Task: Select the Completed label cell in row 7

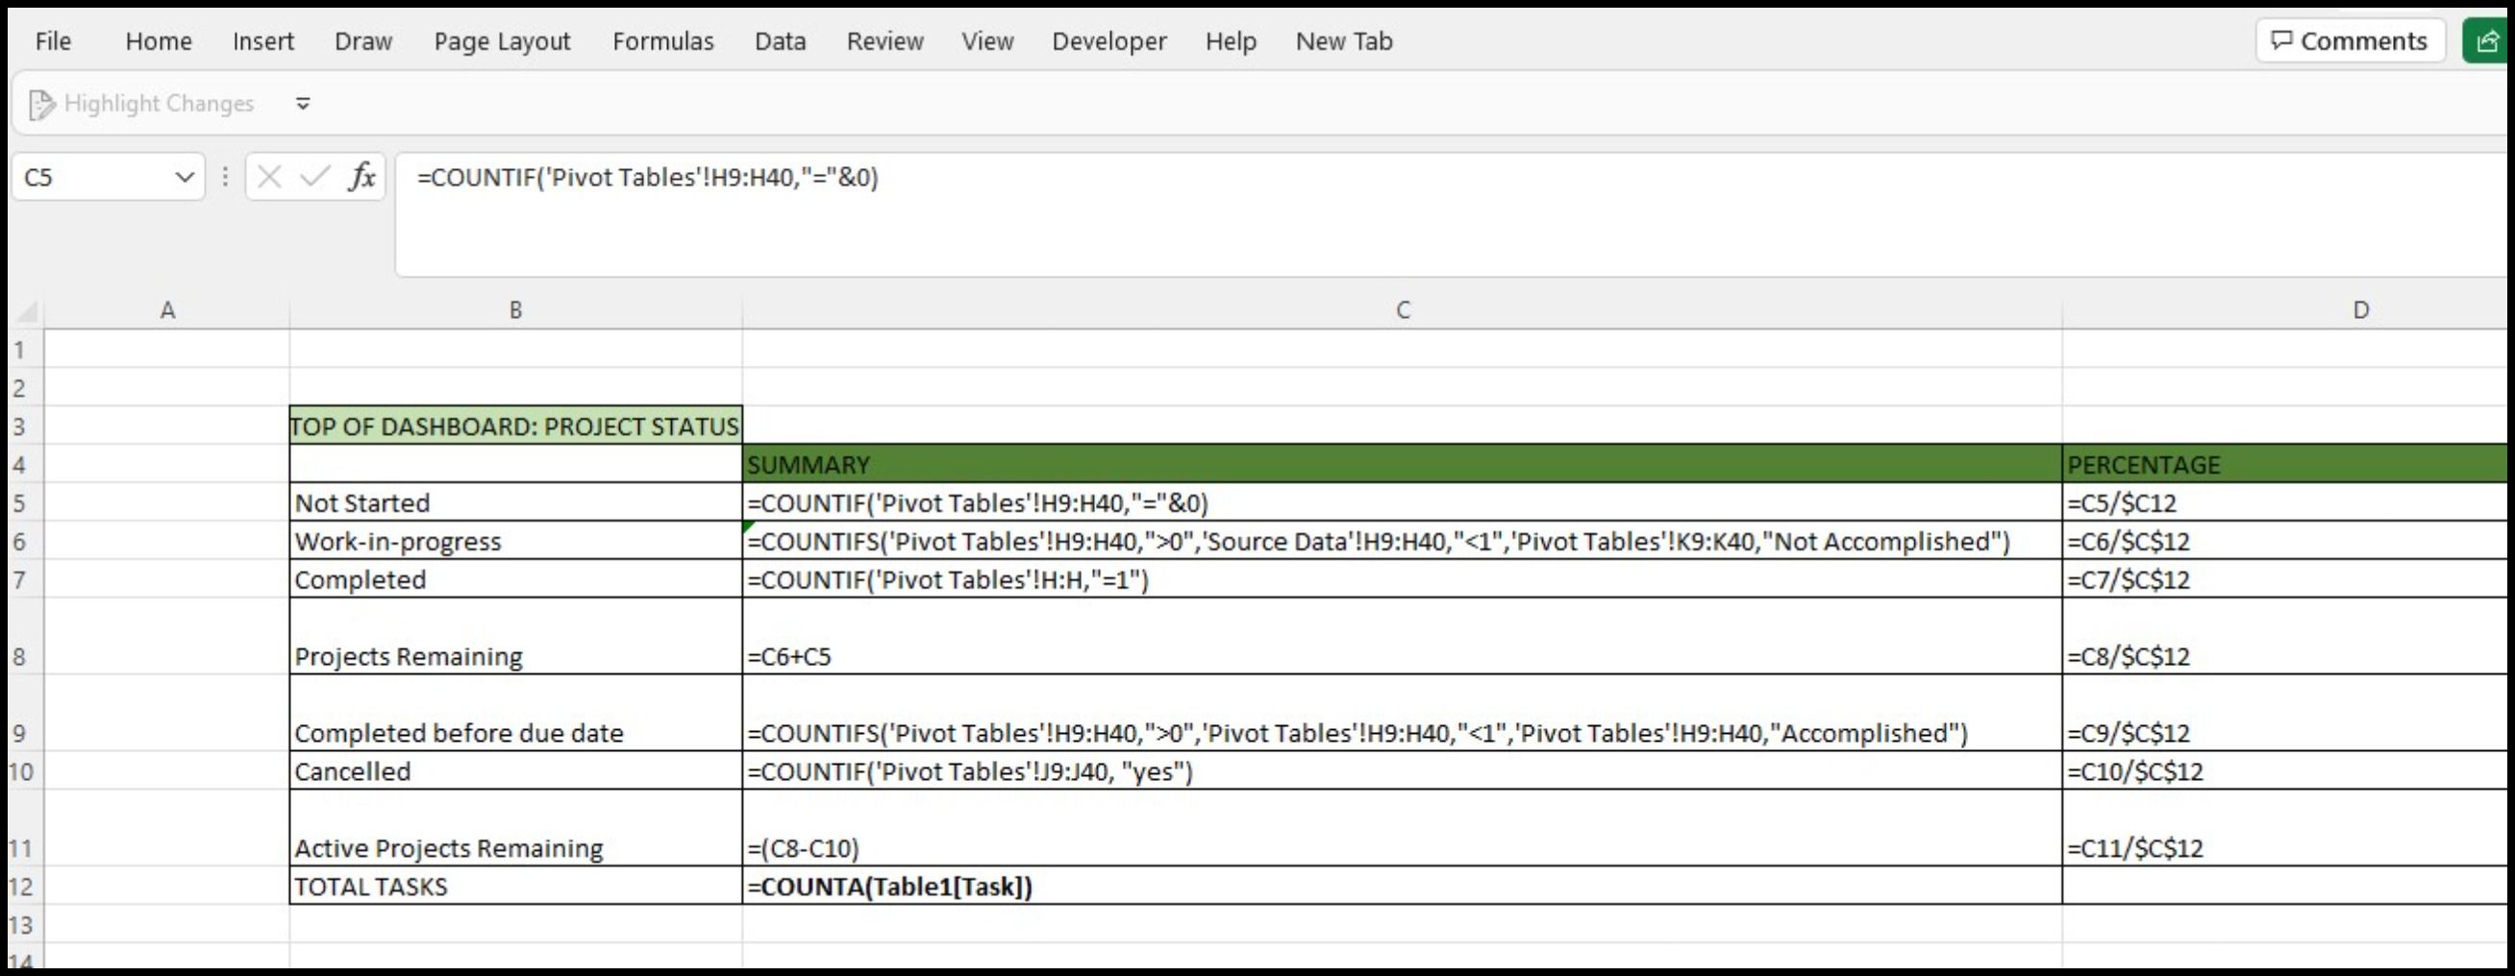Action: tap(515, 578)
